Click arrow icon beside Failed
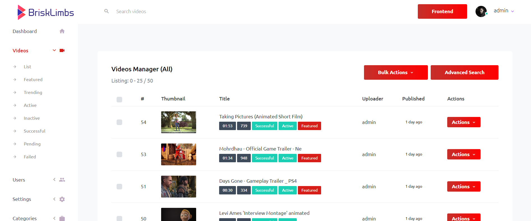531x221 pixels. click(15, 157)
